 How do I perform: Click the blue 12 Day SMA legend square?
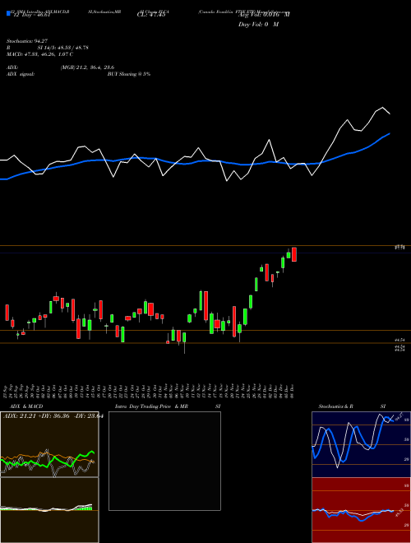[x=8, y=14]
